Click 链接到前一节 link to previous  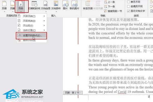(113, 11)
